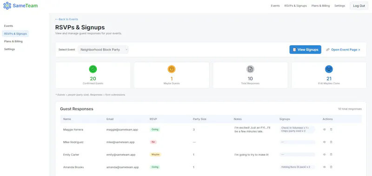Viewport: 372px width, 176px height.
Task: Click the Guest Responses heading
Action: [77, 109]
